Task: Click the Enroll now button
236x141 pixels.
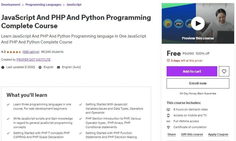Action: pos(198,83)
